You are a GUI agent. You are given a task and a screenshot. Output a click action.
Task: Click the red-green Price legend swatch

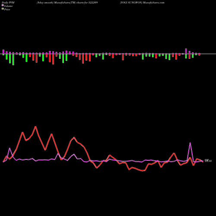click(x=3, y=9)
